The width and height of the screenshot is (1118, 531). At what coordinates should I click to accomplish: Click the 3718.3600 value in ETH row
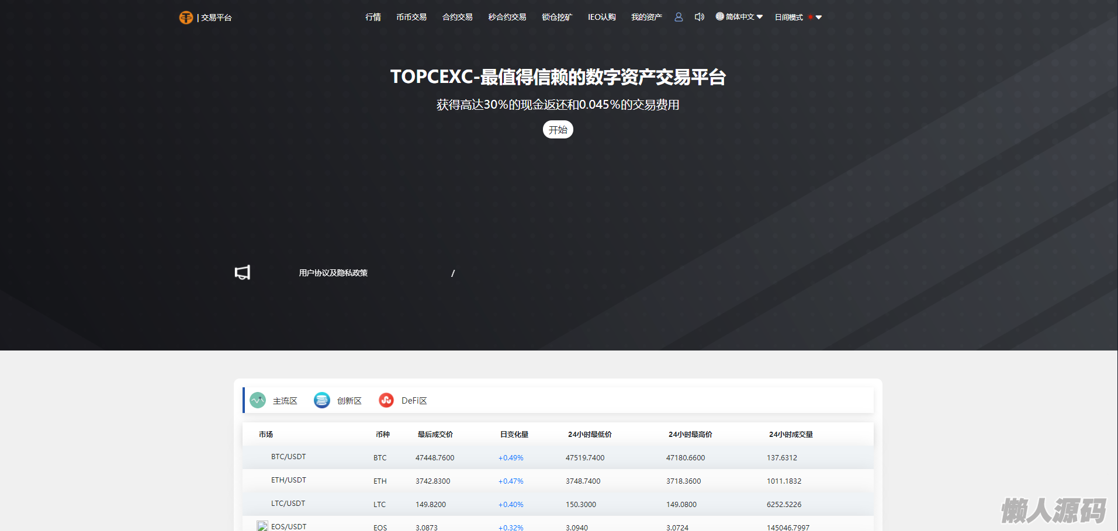[684, 481]
